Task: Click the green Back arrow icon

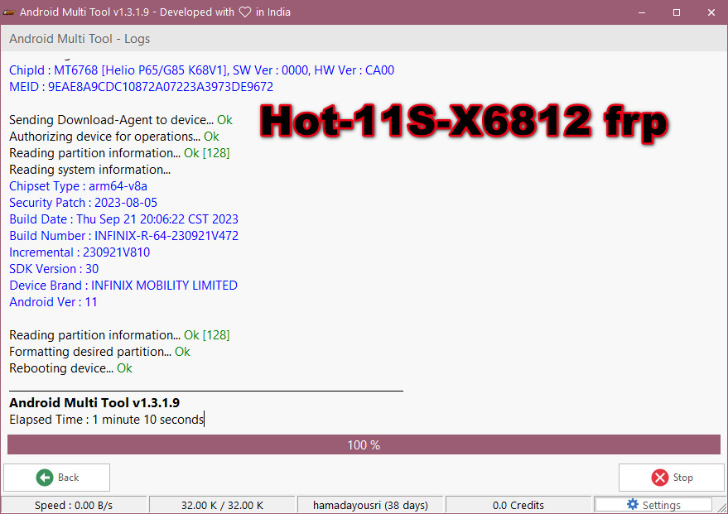Action: pos(45,478)
